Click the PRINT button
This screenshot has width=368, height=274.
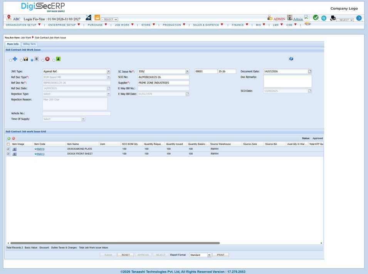point(220,255)
